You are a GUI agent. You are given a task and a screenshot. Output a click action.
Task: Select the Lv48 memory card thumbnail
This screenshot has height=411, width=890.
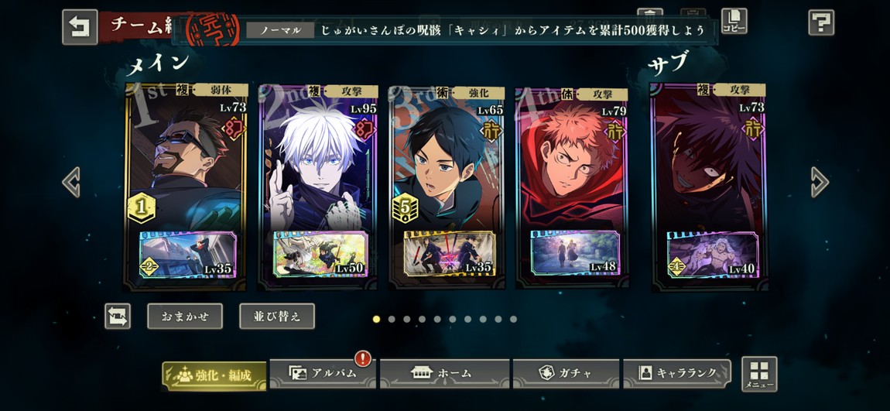click(573, 252)
